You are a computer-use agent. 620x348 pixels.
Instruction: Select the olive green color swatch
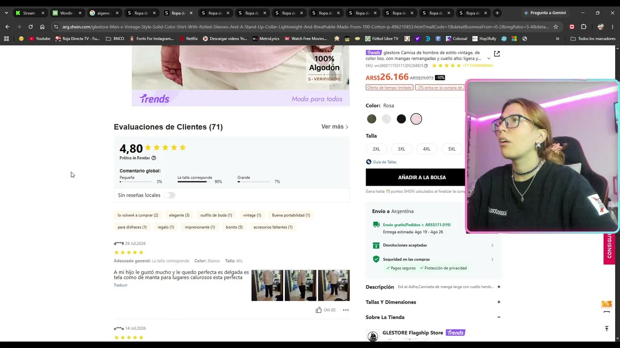[372, 119]
